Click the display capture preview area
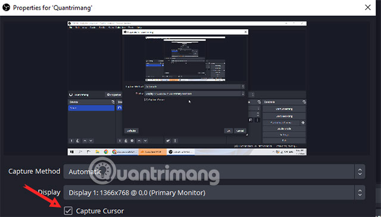Screen dimensions: 381x217 point(187,88)
